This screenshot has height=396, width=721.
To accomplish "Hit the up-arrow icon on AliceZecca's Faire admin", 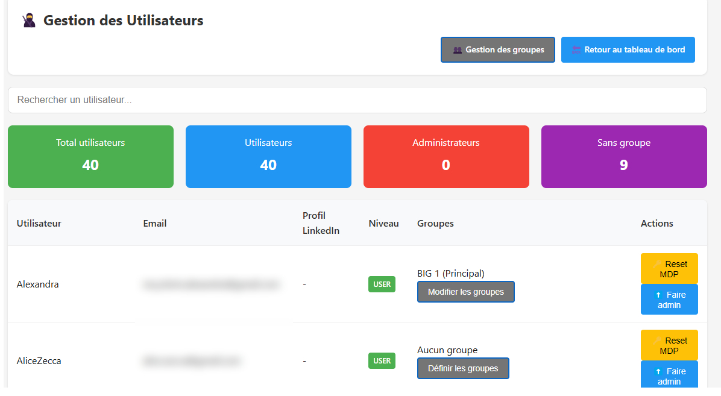I will pos(658,371).
